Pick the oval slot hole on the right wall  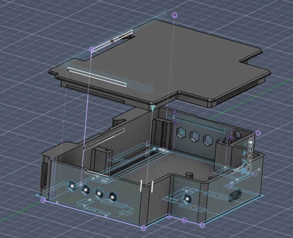click(235, 195)
